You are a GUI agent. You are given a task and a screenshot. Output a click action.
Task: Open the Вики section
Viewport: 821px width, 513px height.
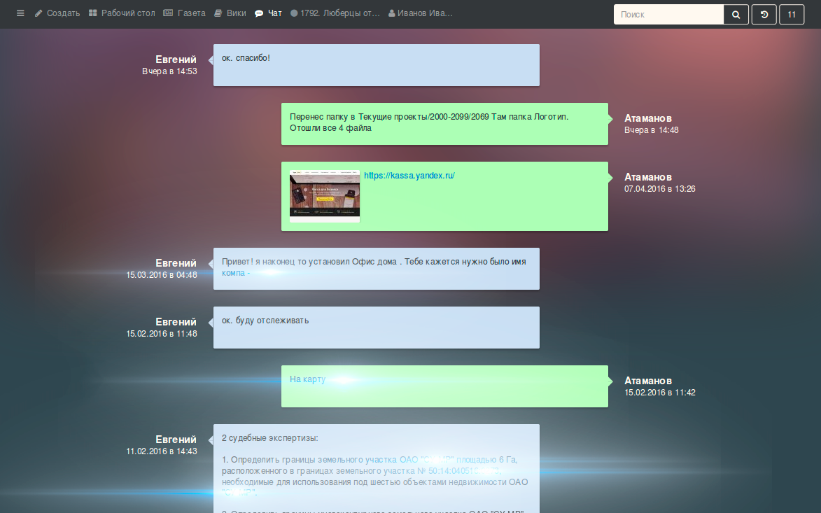[230, 13]
